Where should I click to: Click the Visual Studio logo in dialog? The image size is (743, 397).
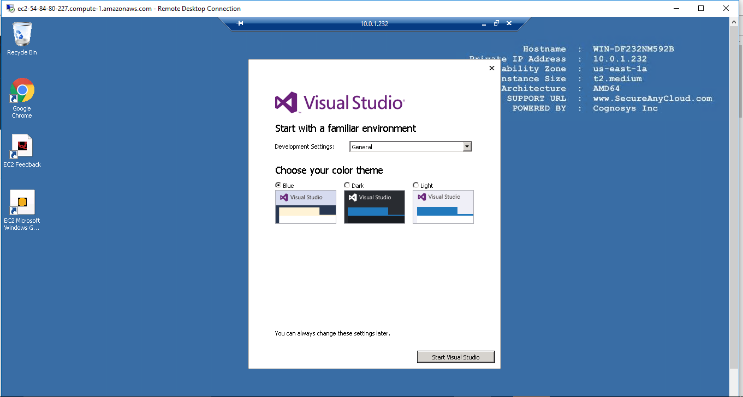click(x=286, y=102)
